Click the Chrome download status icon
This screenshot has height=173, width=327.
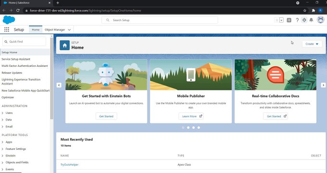298,3
